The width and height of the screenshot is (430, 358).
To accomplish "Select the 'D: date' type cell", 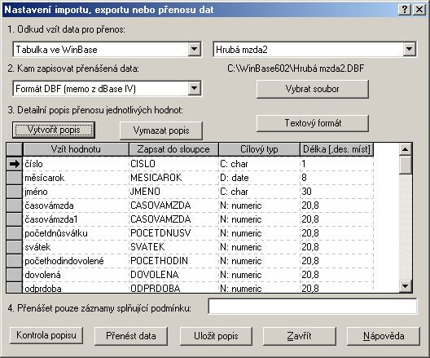I will coord(259,178).
